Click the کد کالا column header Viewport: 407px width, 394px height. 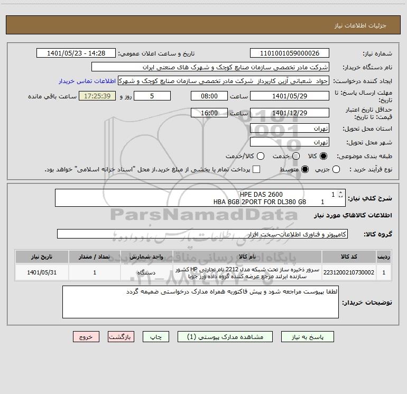click(349, 256)
